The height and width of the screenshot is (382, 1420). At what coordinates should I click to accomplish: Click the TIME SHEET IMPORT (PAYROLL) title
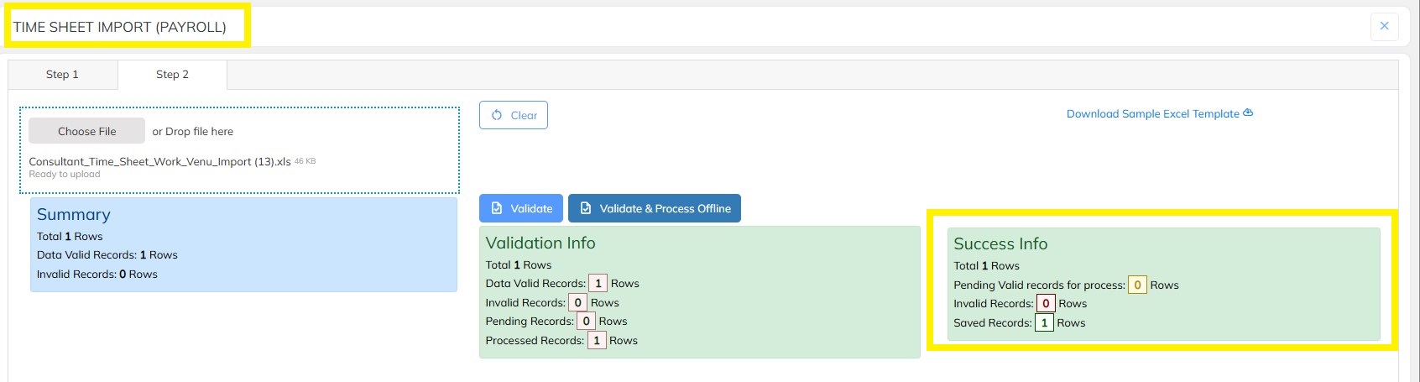coord(120,27)
